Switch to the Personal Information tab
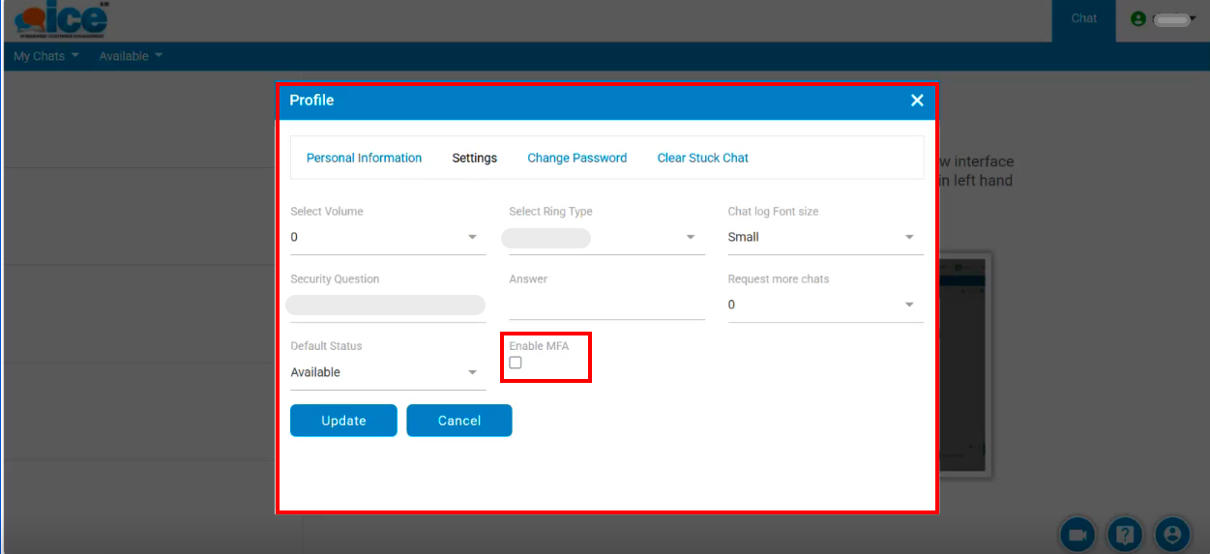This screenshot has height=554, width=1210. click(364, 159)
